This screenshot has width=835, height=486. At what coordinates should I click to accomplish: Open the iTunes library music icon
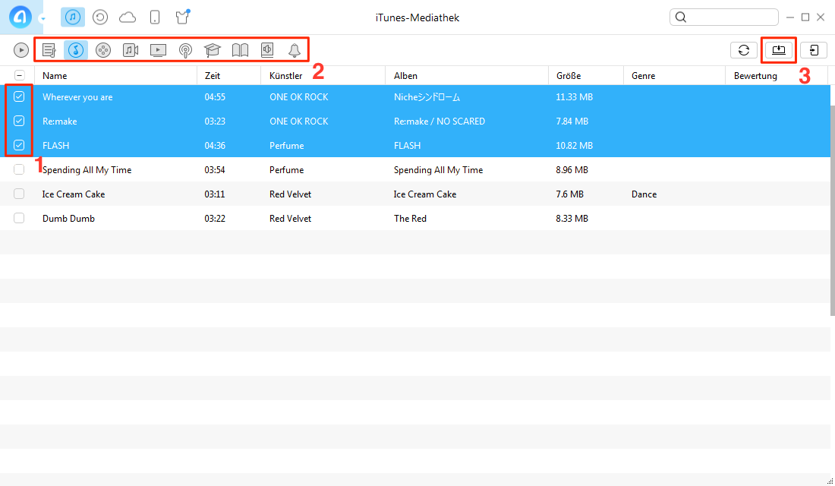click(73, 17)
